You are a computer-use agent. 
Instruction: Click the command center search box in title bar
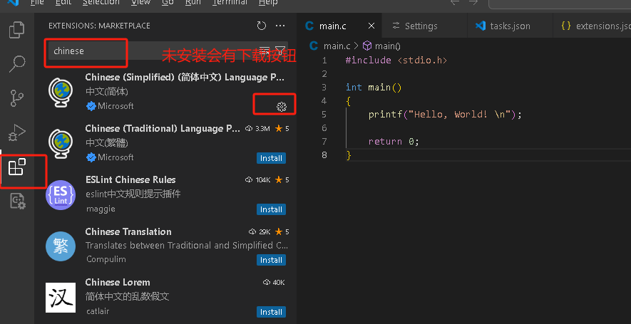point(560,4)
